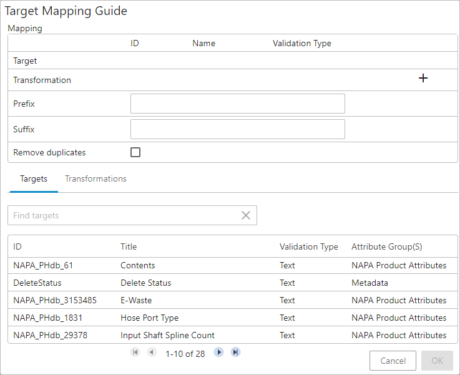Switch to the Transformations tab
This screenshot has width=460, height=375.
click(95, 179)
